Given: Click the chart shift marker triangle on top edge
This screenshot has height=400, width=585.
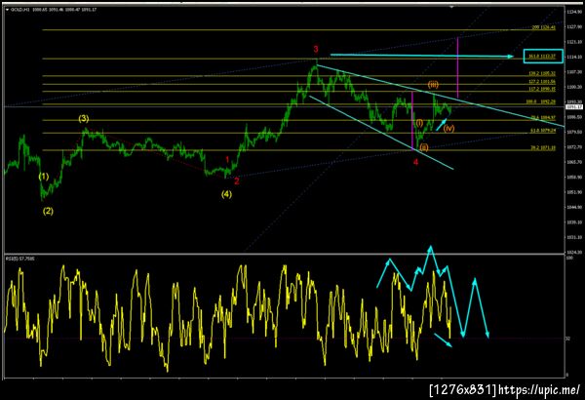Looking at the screenshot, I should [451, 7].
